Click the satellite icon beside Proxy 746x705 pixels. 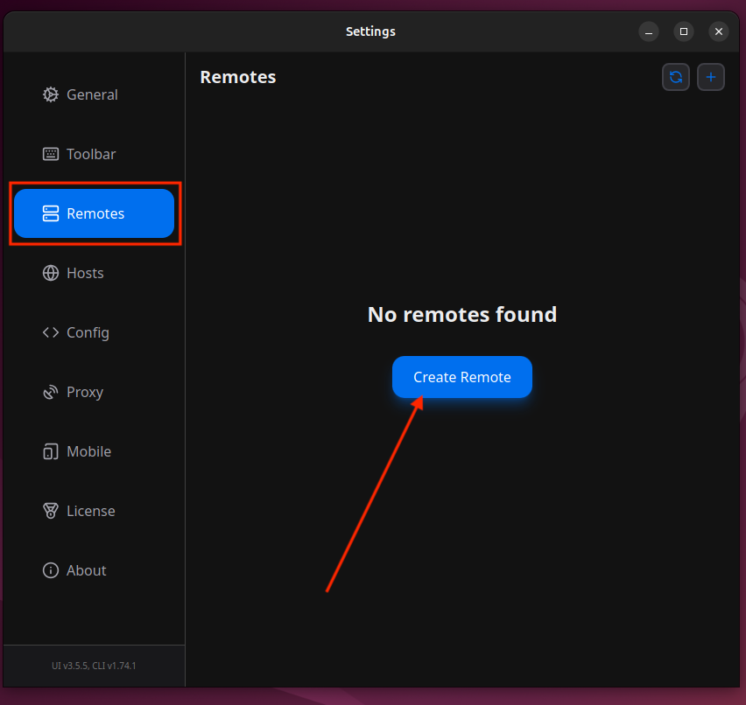tap(51, 392)
